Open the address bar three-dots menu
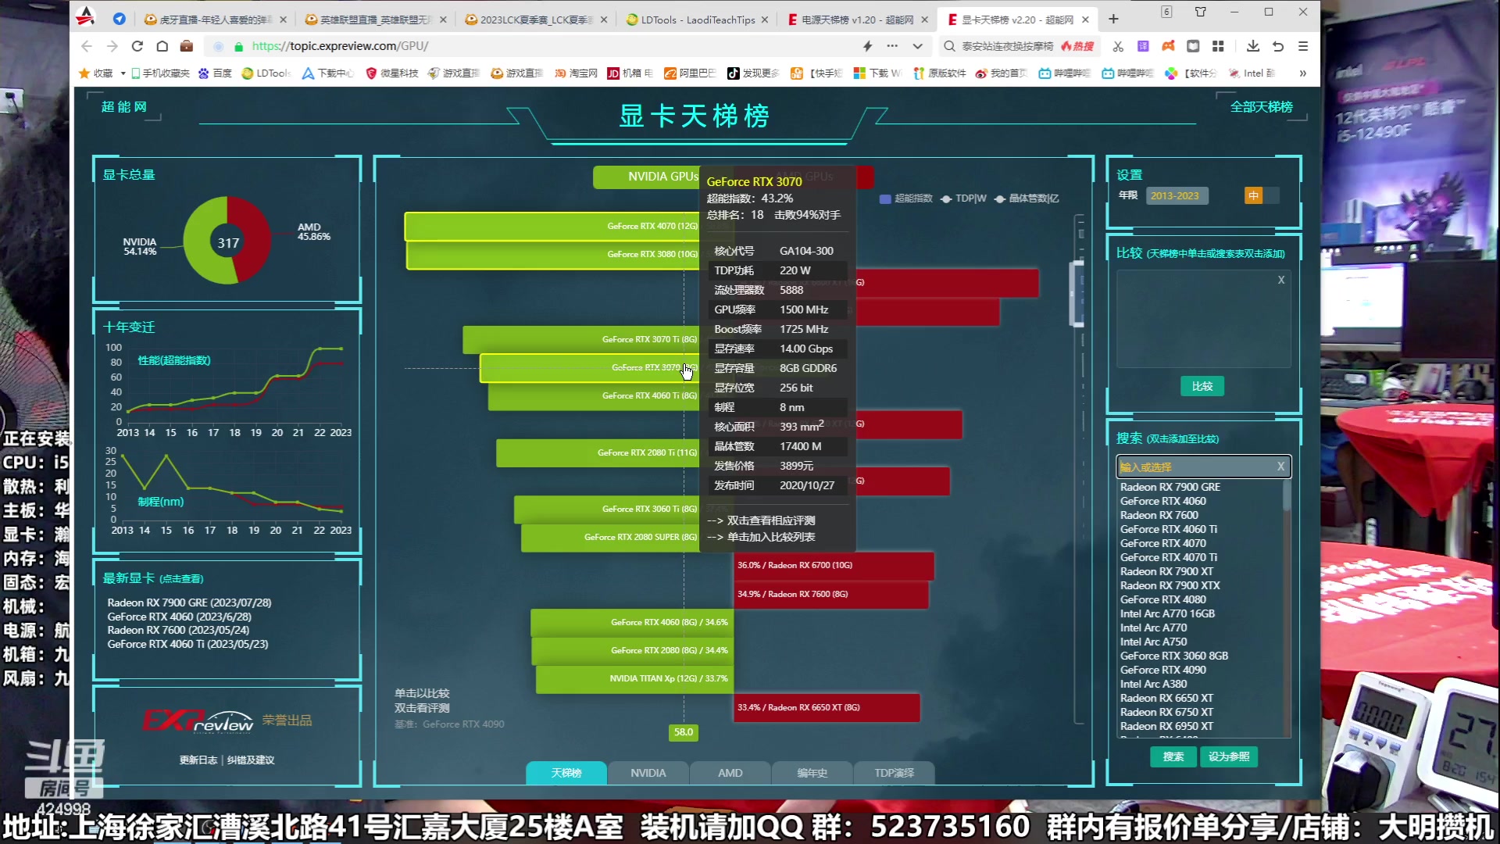Viewport: 1500px width, 844px height. (892, 46)
